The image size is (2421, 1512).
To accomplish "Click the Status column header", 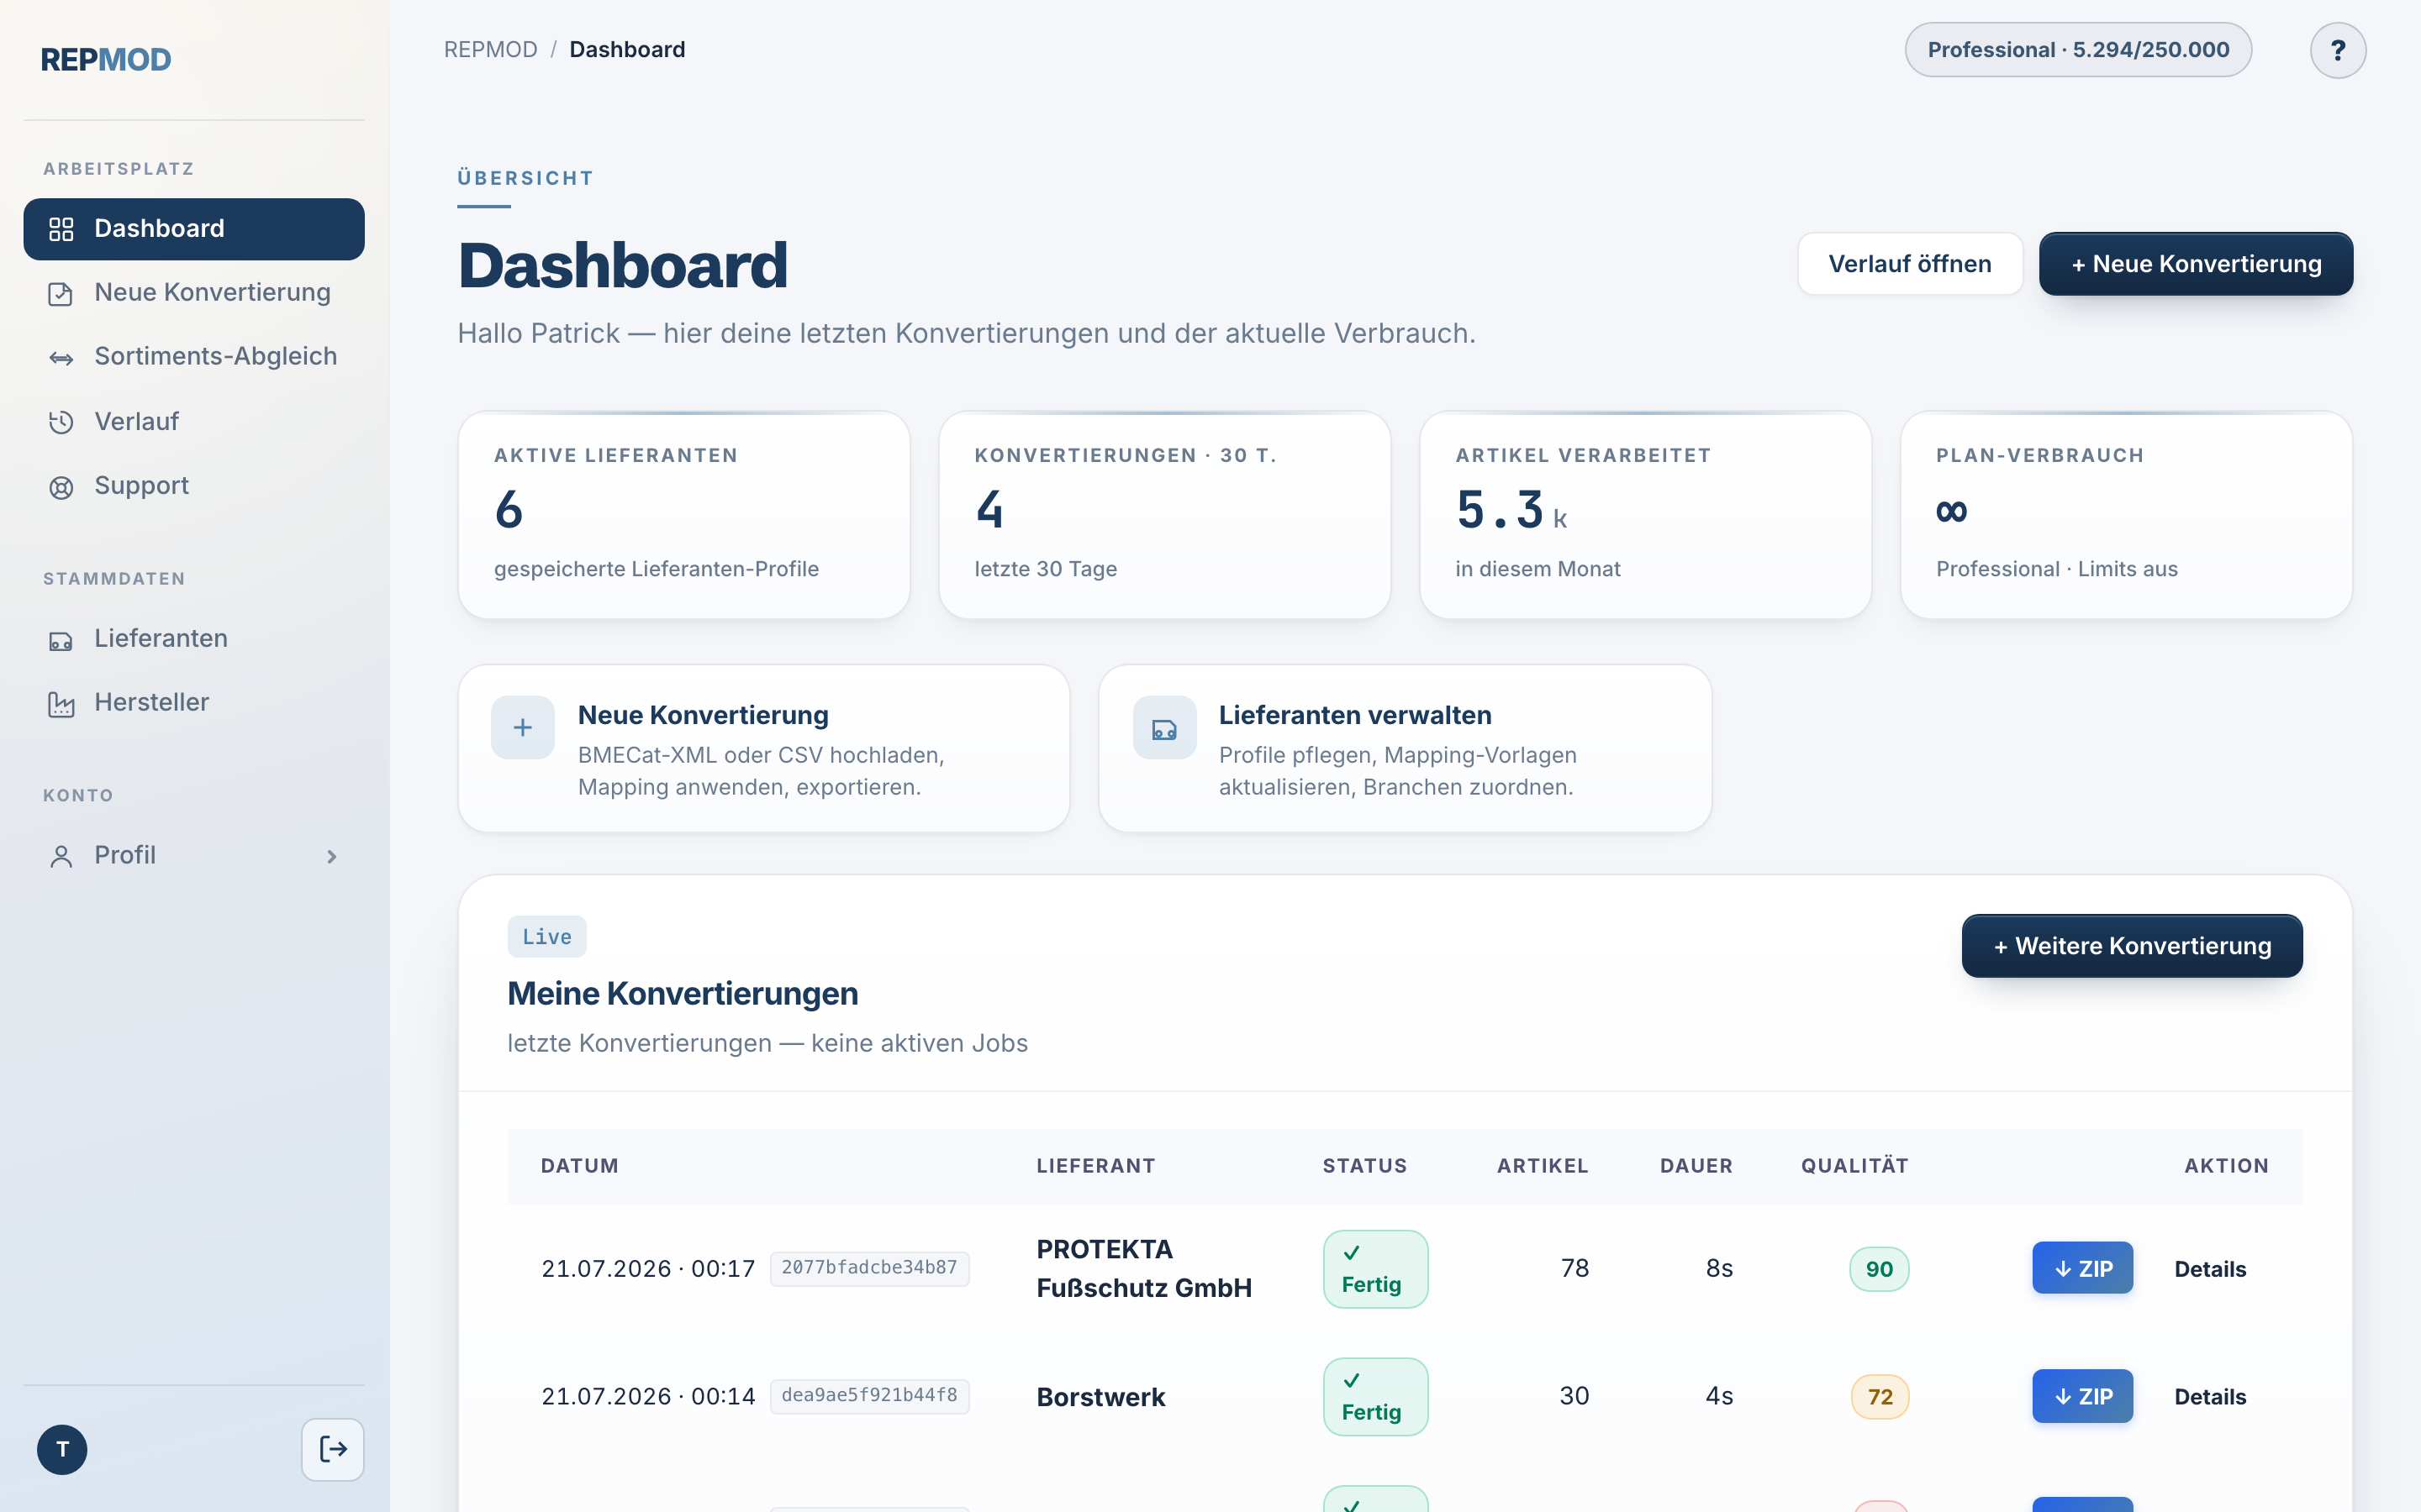I will [1364, 1166].
